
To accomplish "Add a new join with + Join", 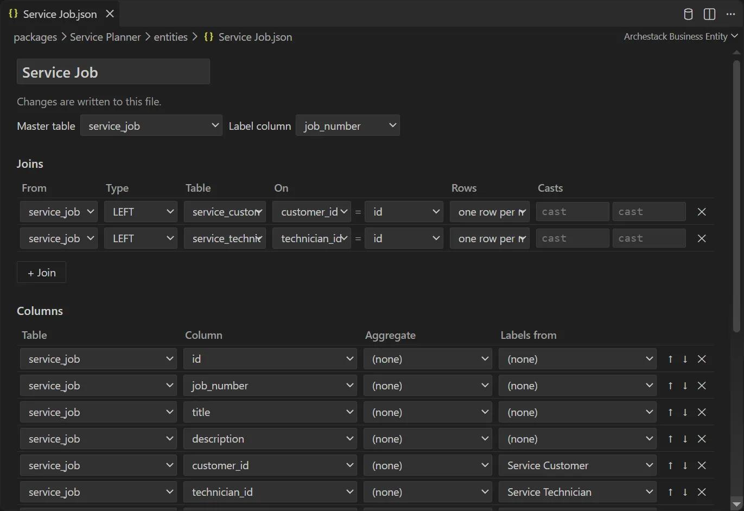I will coord(42,273).
